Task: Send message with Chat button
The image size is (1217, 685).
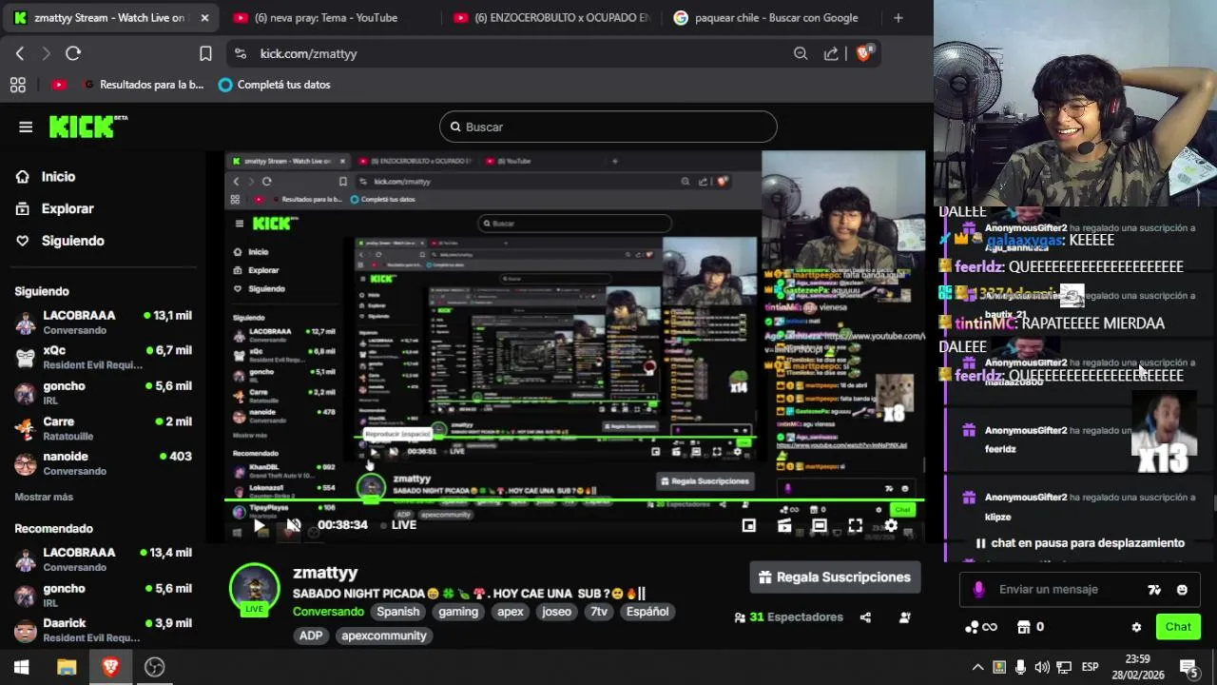Action: (1178, 627)
